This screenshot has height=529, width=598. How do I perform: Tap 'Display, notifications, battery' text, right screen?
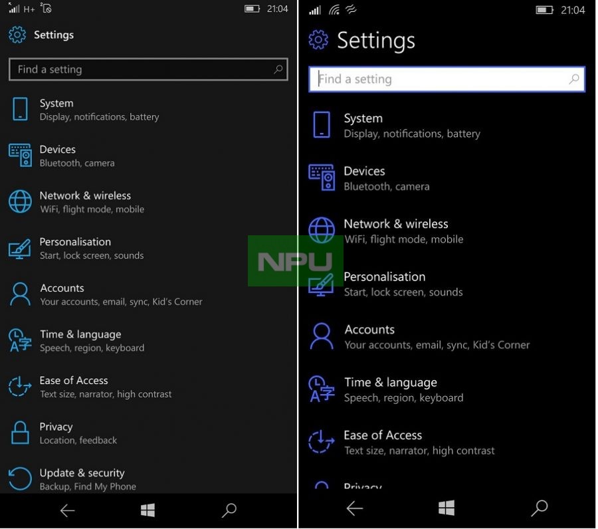pyautogui.click(x=412, y=134)
